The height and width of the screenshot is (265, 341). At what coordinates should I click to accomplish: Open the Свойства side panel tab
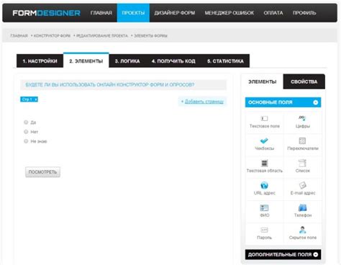[304, 81]
